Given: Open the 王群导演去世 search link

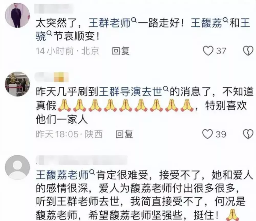Looking at the screenshot, I should [131, 92].
